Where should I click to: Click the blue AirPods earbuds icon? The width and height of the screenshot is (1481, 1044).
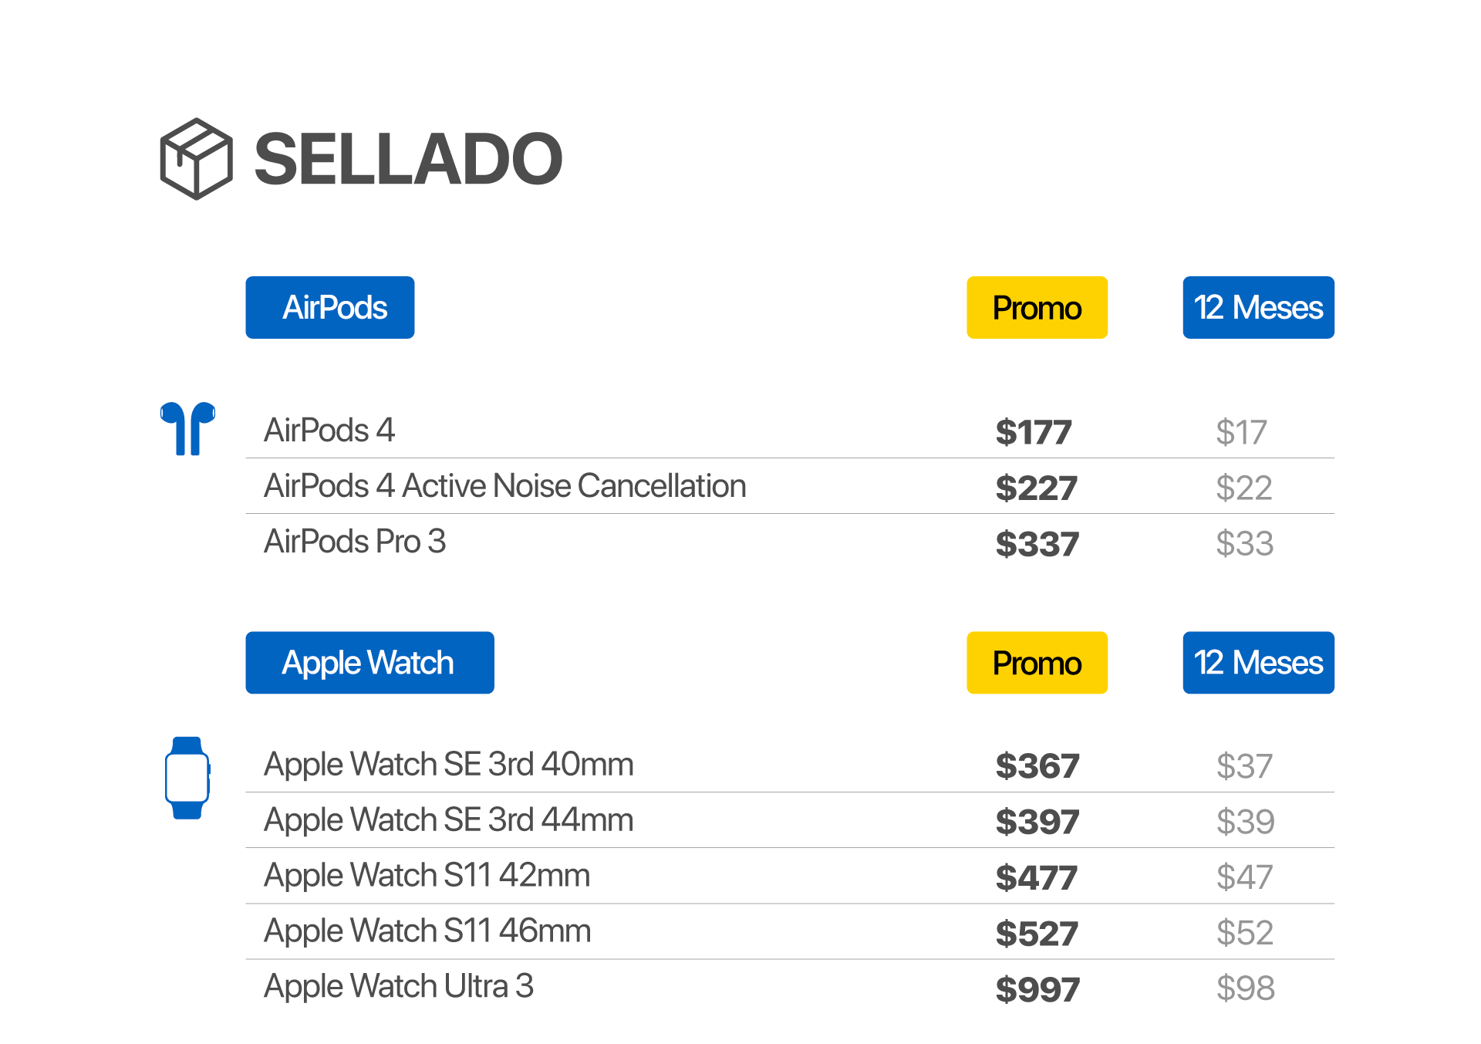(x=187, y=428)
